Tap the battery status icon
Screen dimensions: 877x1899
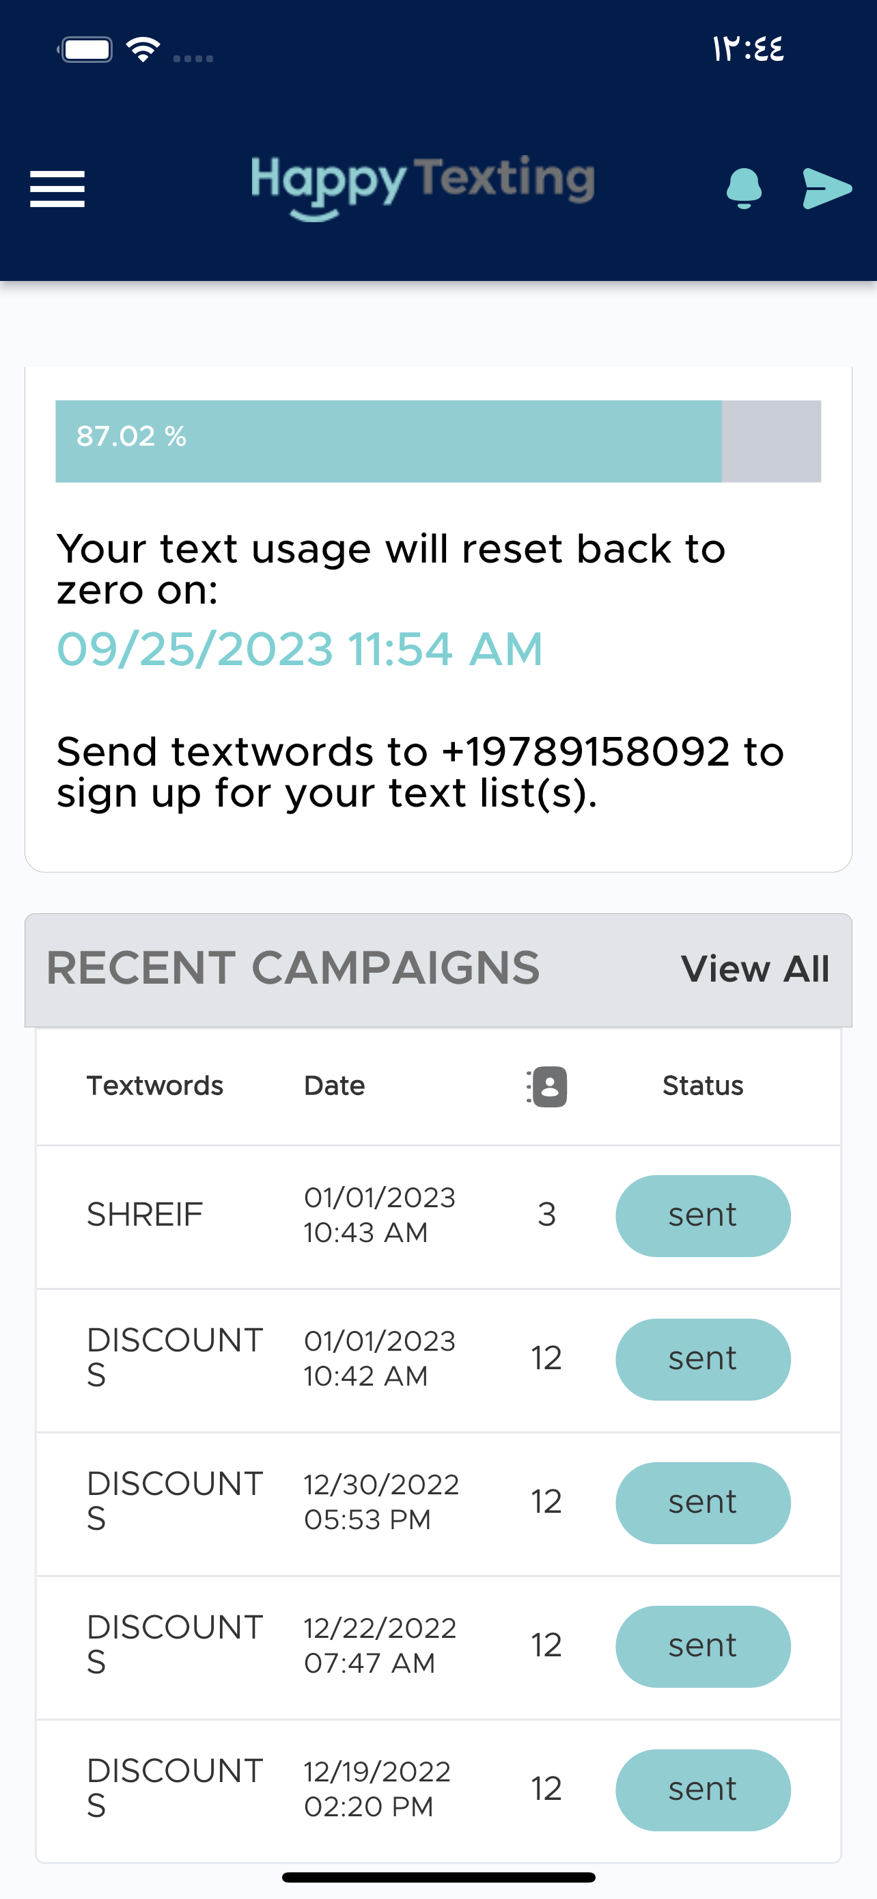tap(85, 49)
